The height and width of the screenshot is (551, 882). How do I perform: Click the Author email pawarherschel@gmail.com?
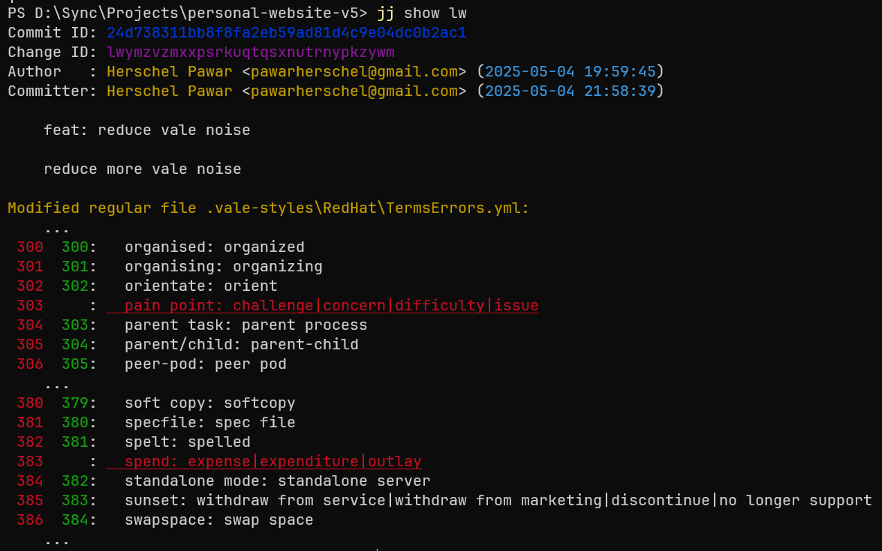click(x=354, y=72)
